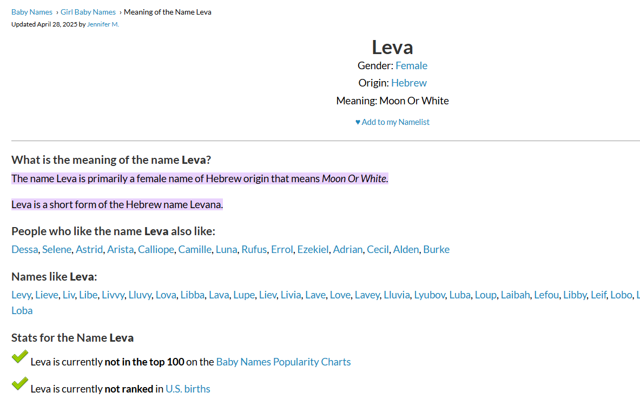Open the similar name Levy
The height and width of the screenshot is (399, 640).
tap(21, 295)
